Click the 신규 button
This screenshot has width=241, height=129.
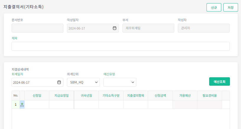click(x=214, y=8)
